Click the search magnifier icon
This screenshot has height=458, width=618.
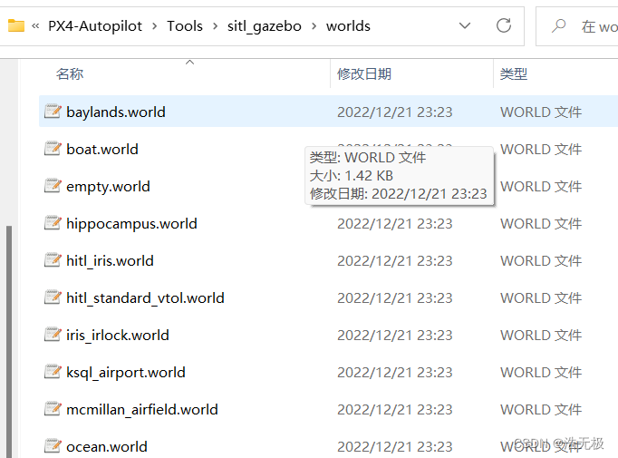(558, 26)
